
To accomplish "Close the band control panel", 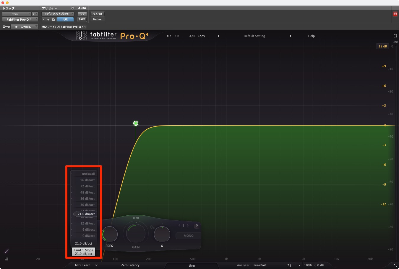I will pos(197,225).
